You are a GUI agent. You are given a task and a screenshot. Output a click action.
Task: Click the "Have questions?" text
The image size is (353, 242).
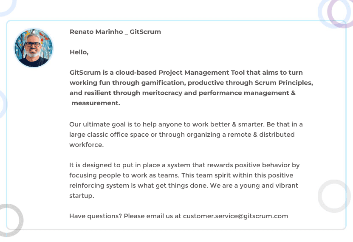click(96, 216)
